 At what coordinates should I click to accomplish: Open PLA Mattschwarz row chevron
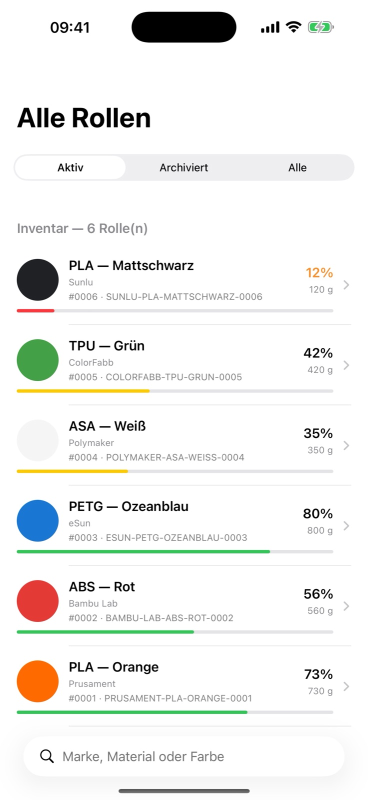pyautogui.click(x=346, y=284)
